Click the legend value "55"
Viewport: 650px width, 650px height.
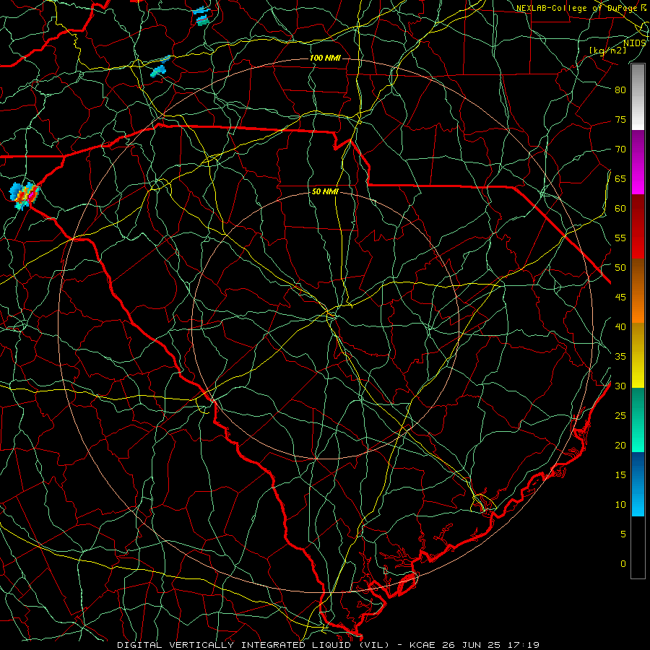(620, 238)
